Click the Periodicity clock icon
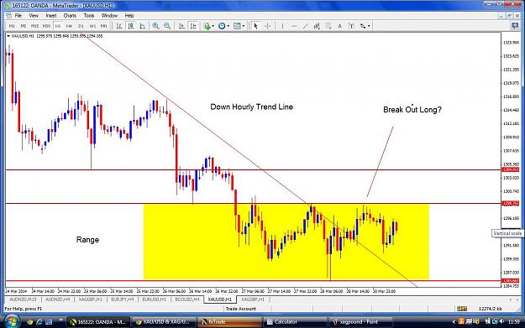 click(x=222, y=26)
